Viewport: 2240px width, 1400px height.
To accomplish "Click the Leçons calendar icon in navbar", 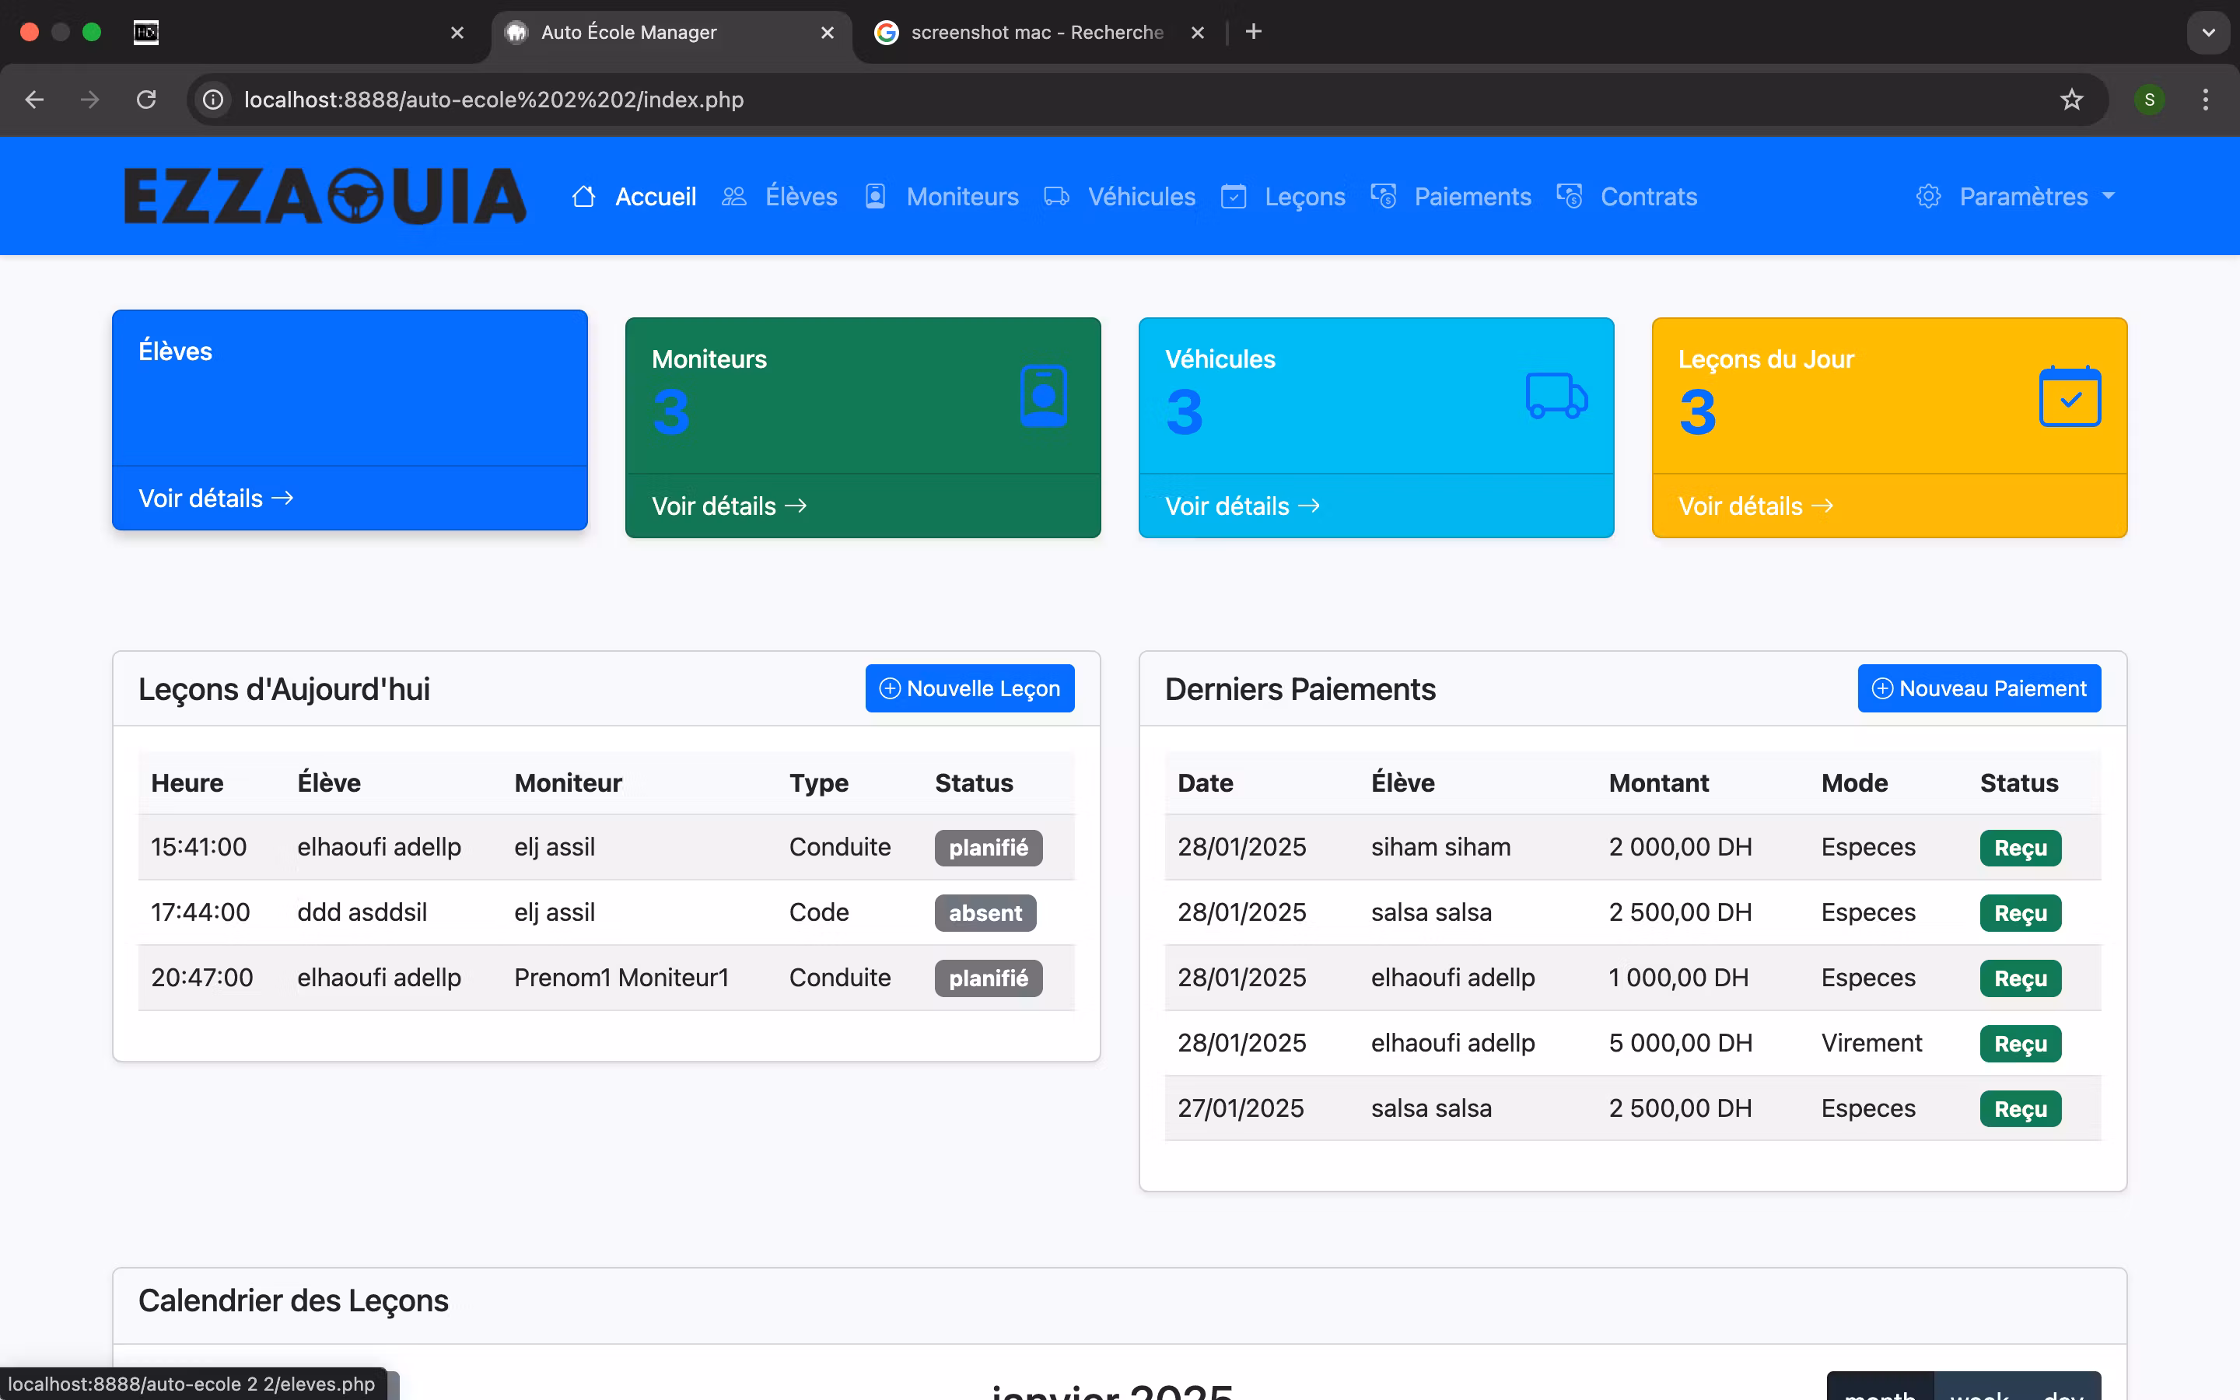I will click(1233, 196).
